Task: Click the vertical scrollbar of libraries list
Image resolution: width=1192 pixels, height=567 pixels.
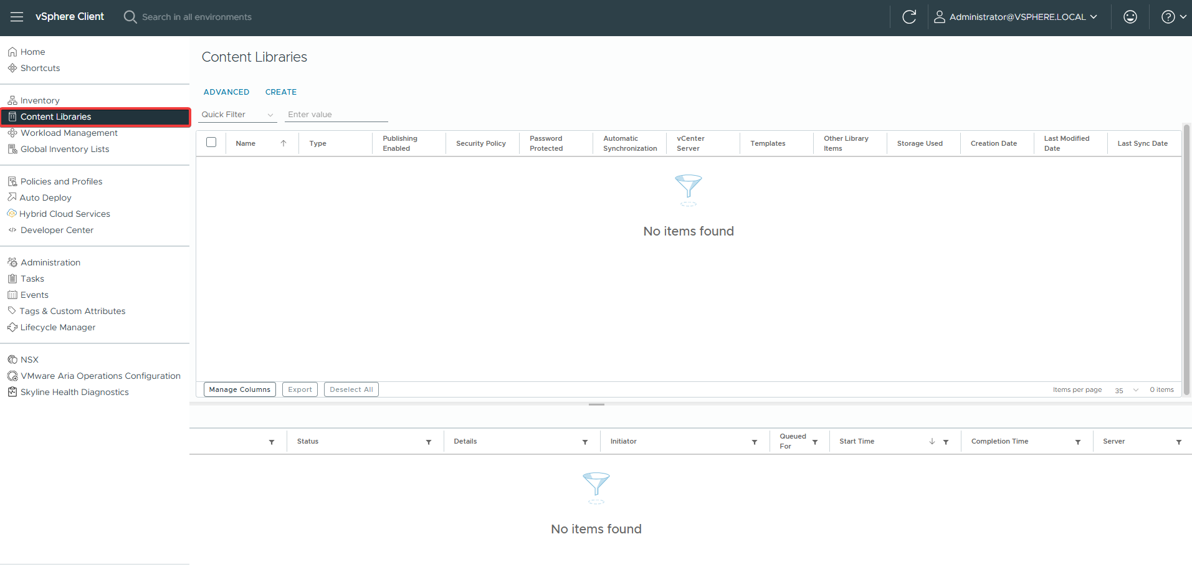Action: pos(1186,260)
